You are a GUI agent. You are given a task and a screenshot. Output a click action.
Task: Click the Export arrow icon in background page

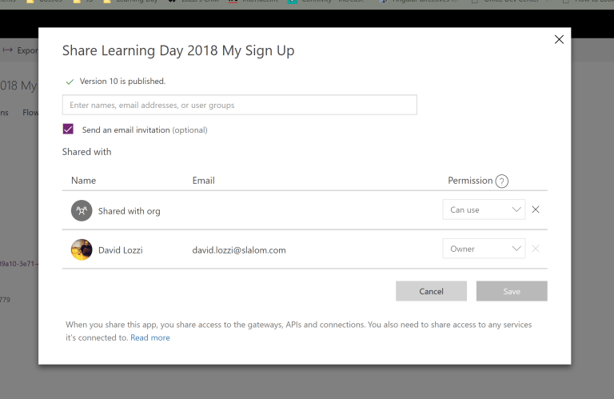click(8, 50)
